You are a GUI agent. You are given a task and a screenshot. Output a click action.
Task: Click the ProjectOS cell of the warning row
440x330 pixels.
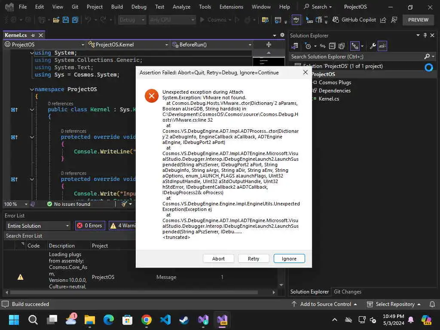103,277
